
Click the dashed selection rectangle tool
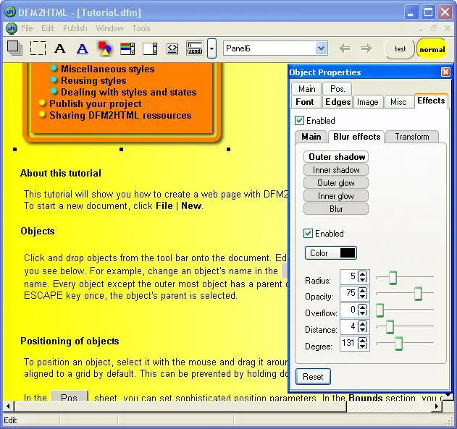38,48
